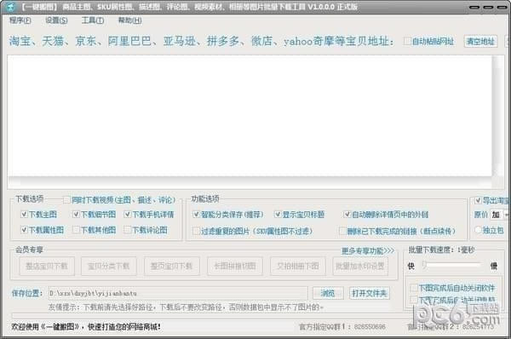This screenshot has height=339, width=511.
Task: Toggle 自动删除详情页中的外链 checkbox
Action: click(347, 214)
